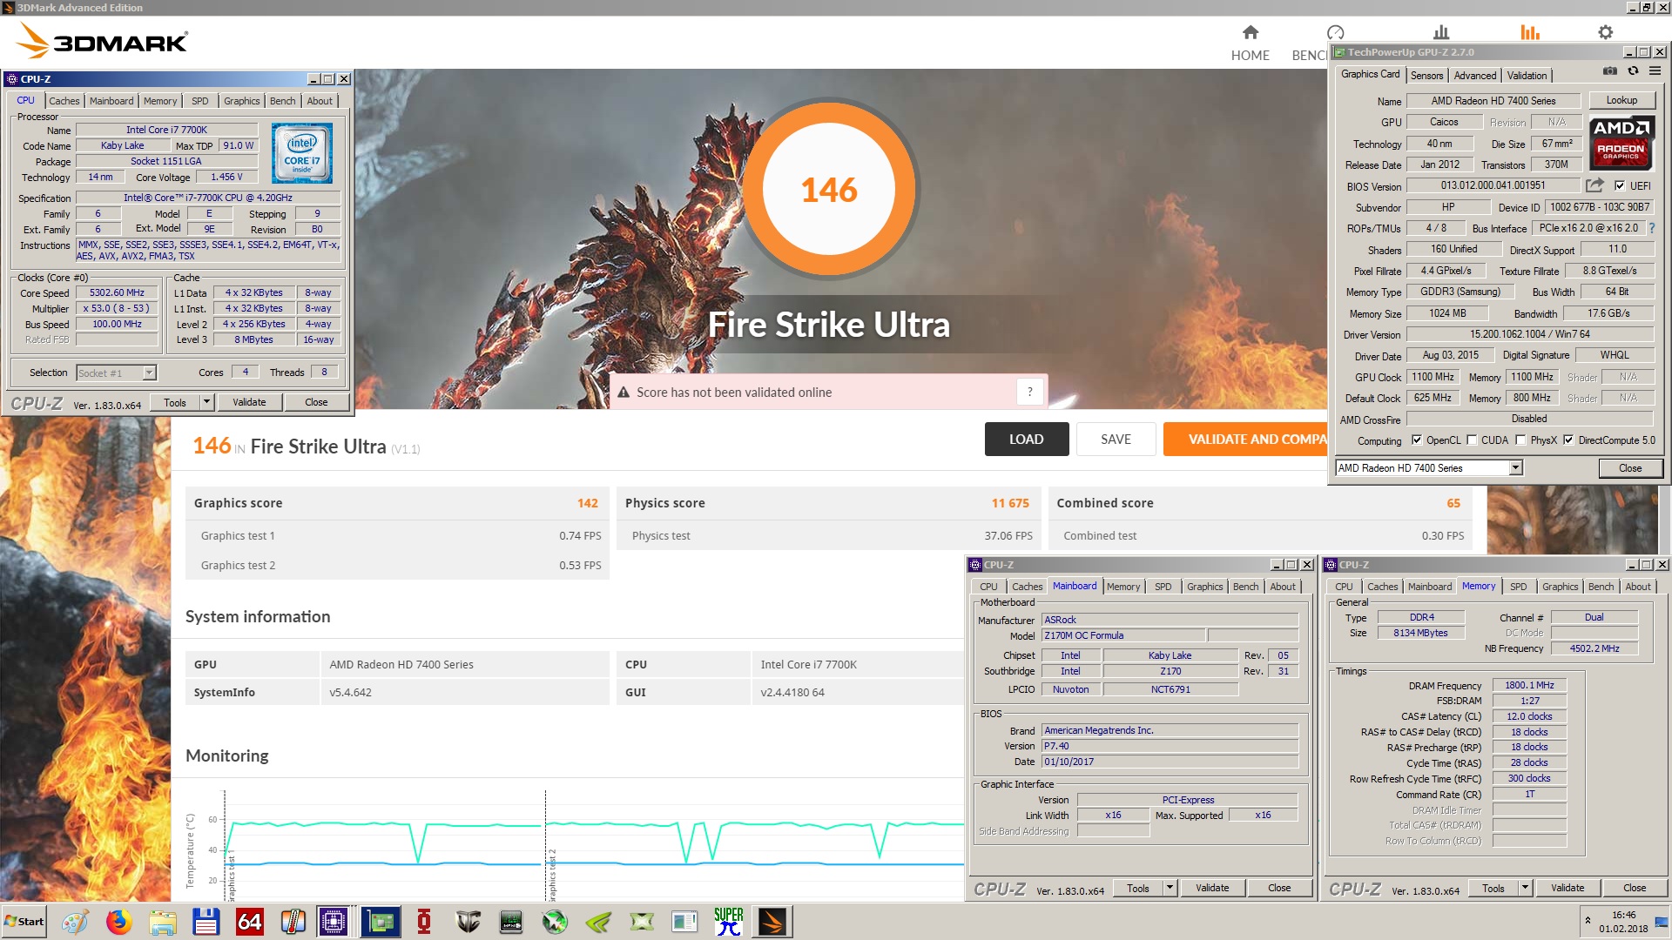Open the Windows Start menu
This screenshot has width=1672, height=940.
point(24,922)
